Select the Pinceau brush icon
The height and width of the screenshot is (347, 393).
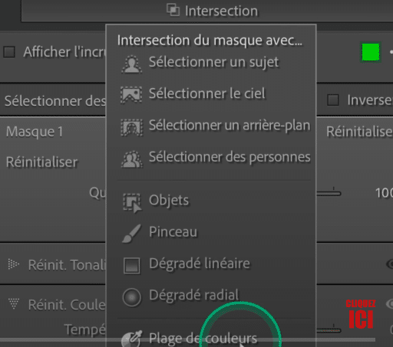[x=131, y=234]
